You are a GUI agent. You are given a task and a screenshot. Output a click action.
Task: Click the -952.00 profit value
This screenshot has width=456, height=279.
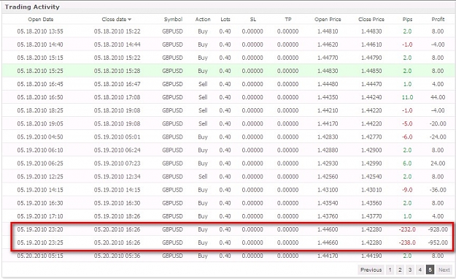click(x=438, y=242)
